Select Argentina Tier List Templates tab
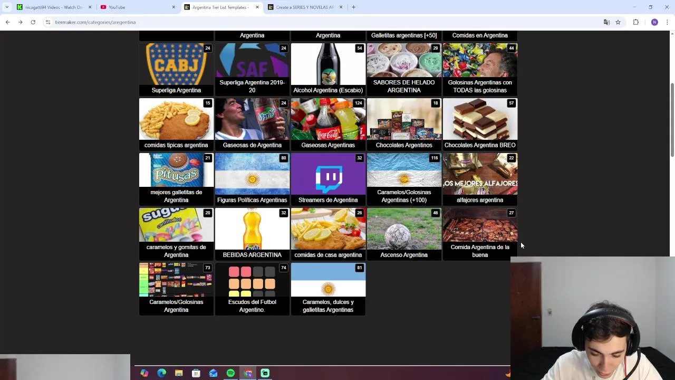Screen dimensions: 675x380 (x=221, y=7)
